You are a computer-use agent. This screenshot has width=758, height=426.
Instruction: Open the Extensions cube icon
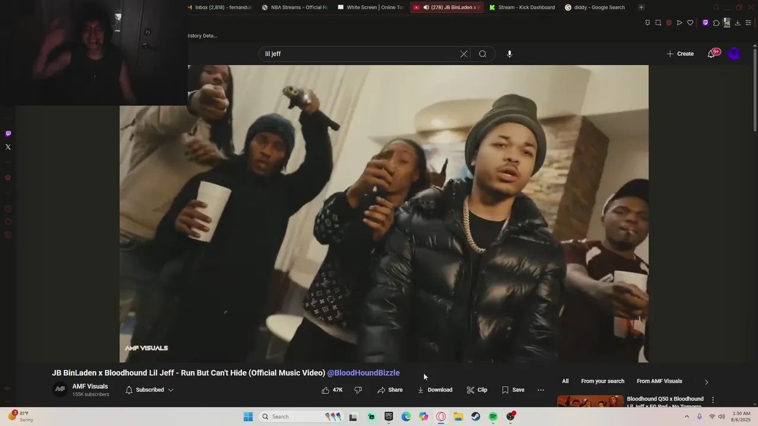tap(716, 22)
